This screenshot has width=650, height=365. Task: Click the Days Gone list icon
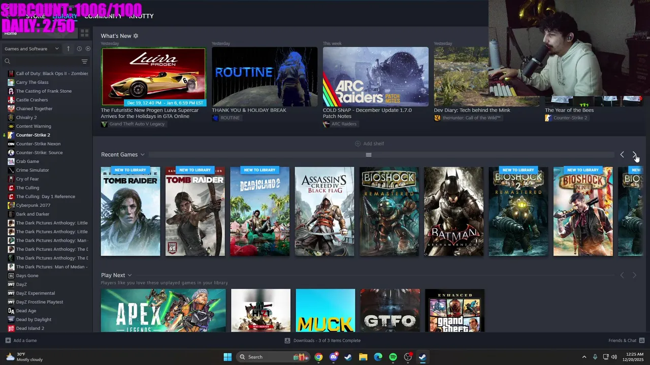coord(11,276)
